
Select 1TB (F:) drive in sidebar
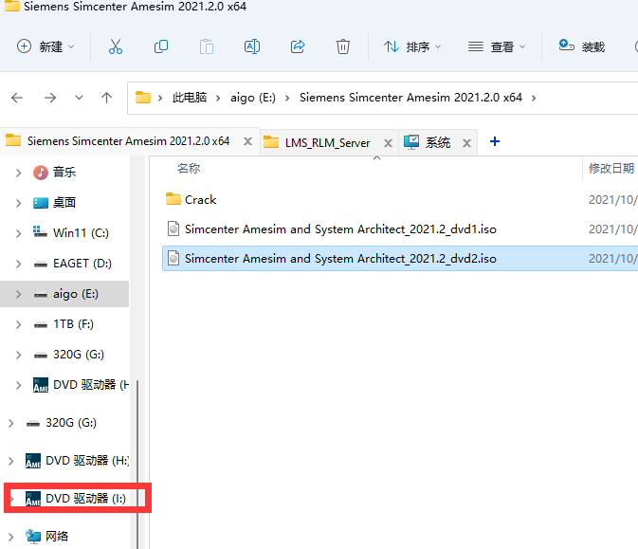coord(73,324)
